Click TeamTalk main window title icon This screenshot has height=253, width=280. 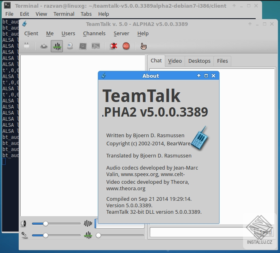pos(24,23)
